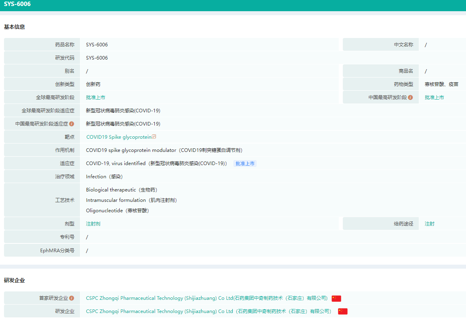Open the COVID19 Spike glycoprotein target link
This screenshot has height=319, width=466.
[119, 137]
